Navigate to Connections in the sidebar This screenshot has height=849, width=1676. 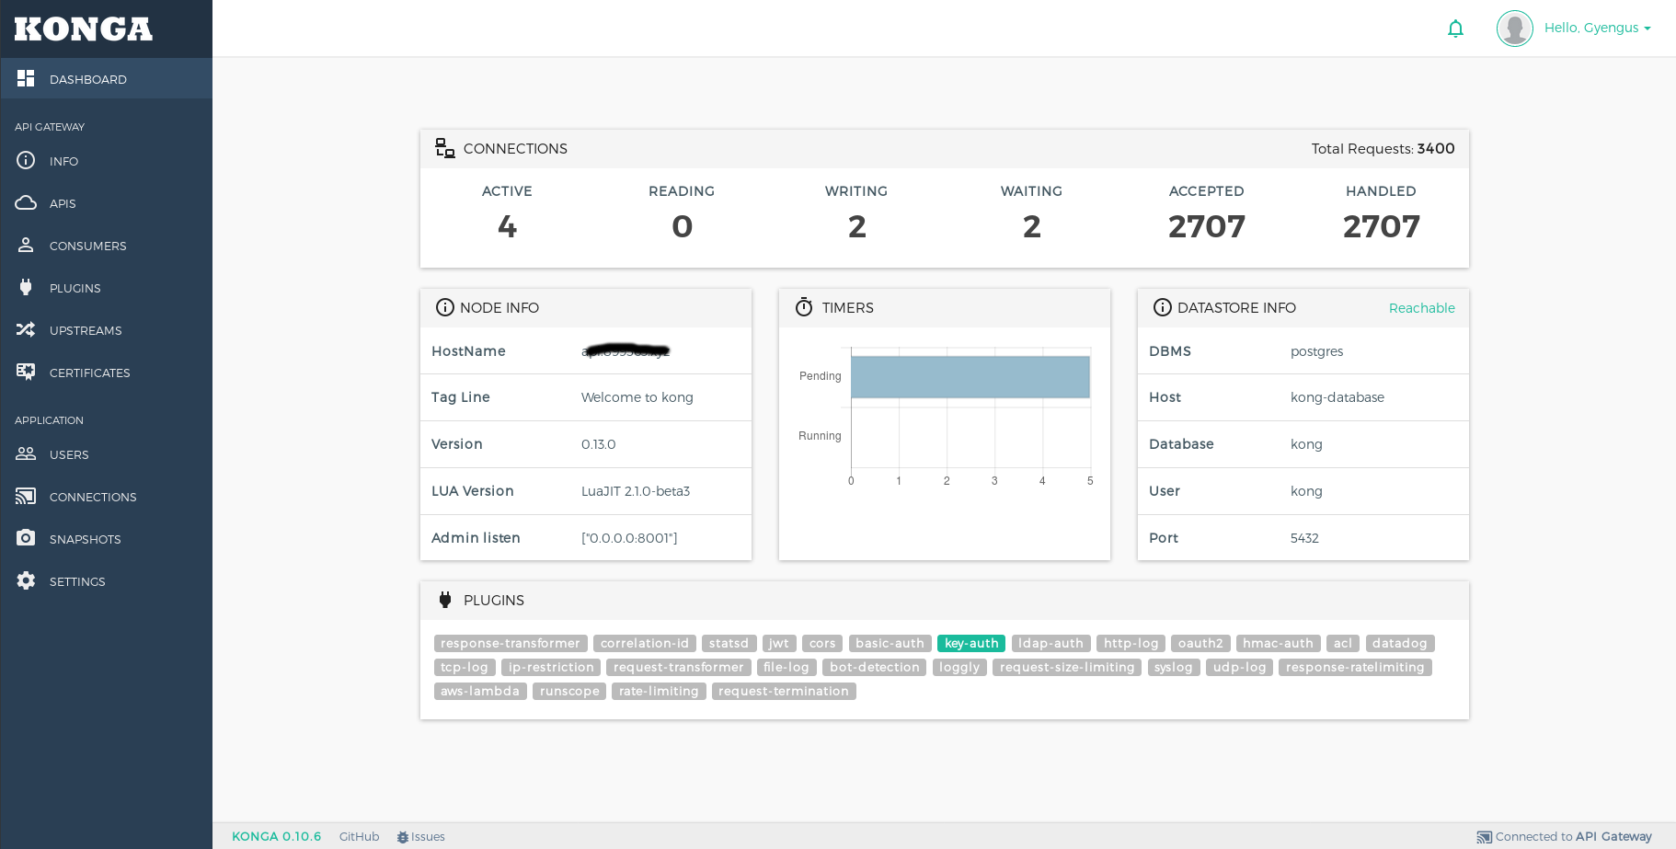tap(92, 497)
